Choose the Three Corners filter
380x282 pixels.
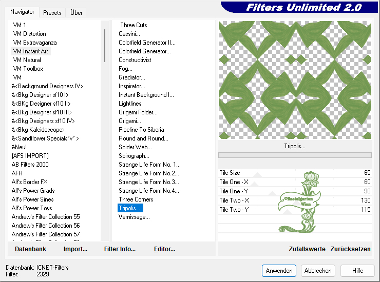(x=136, y=199)
